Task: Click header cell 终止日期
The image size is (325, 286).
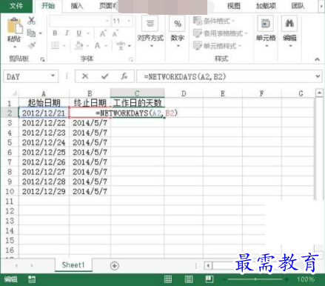Action: coord(90,103)
